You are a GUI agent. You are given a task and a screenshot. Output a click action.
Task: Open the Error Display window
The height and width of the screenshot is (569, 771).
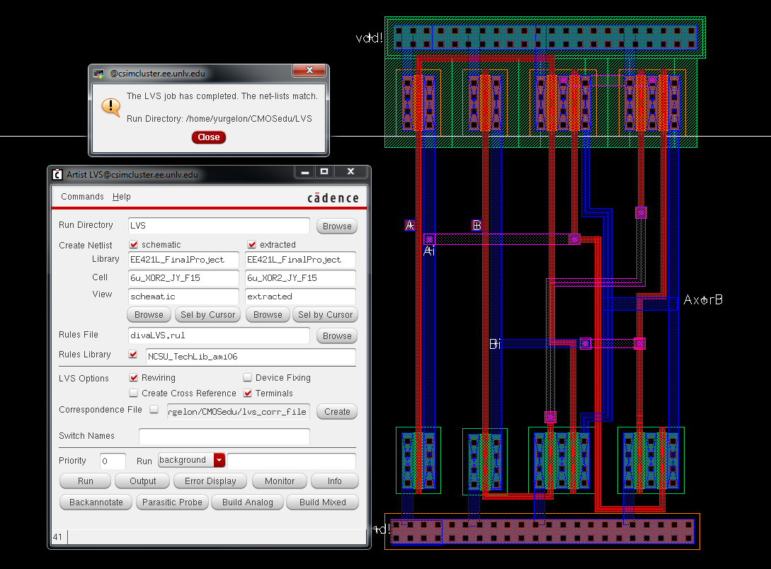tap(210, 481)
